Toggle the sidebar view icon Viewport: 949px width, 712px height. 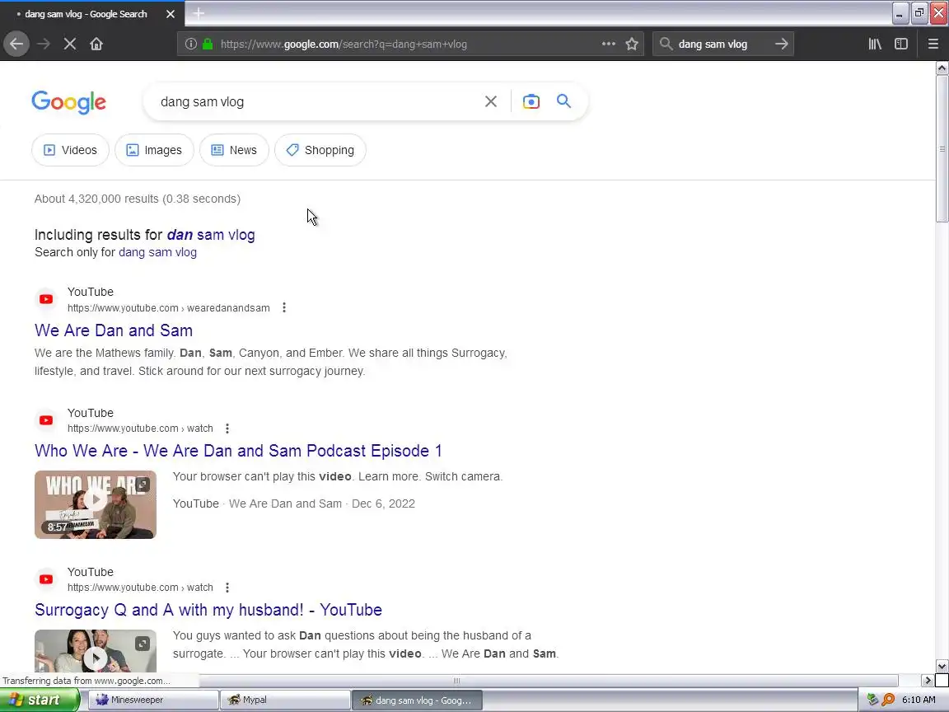tap(901, 44)
